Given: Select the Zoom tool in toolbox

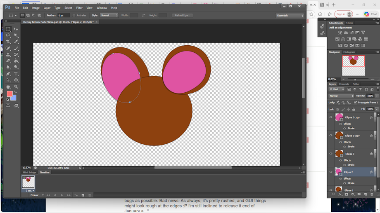Looking at the screenshot, I should coord(16,87).
